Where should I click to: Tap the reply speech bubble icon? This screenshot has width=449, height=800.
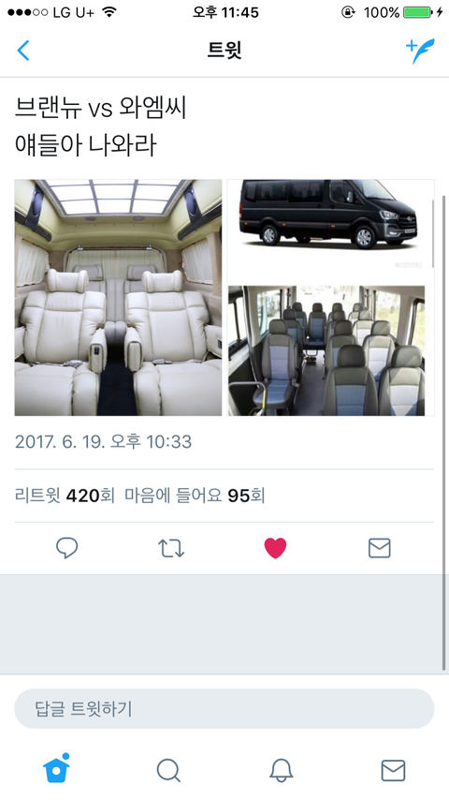(x=66, y=548)
